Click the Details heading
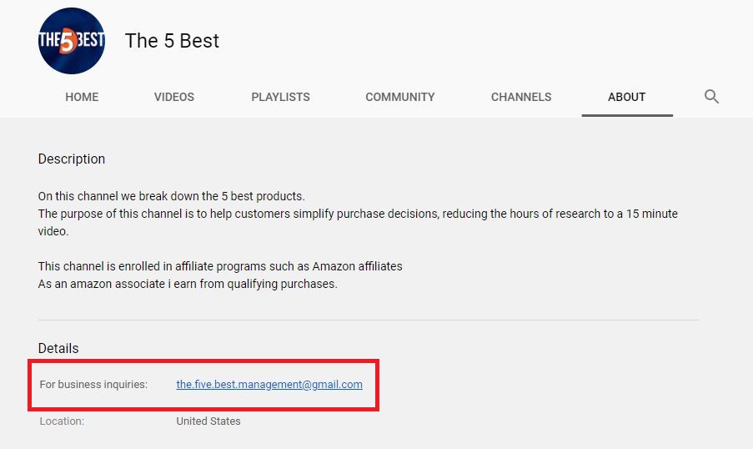 (x=58, y=348)
